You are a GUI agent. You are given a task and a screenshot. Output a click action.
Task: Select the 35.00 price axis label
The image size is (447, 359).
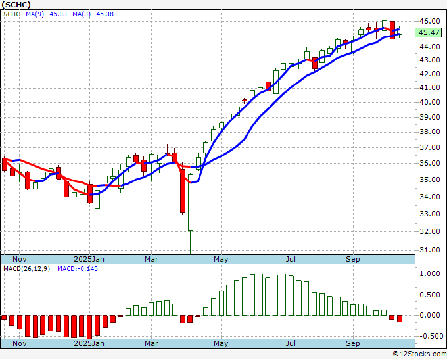pos(430,179)
